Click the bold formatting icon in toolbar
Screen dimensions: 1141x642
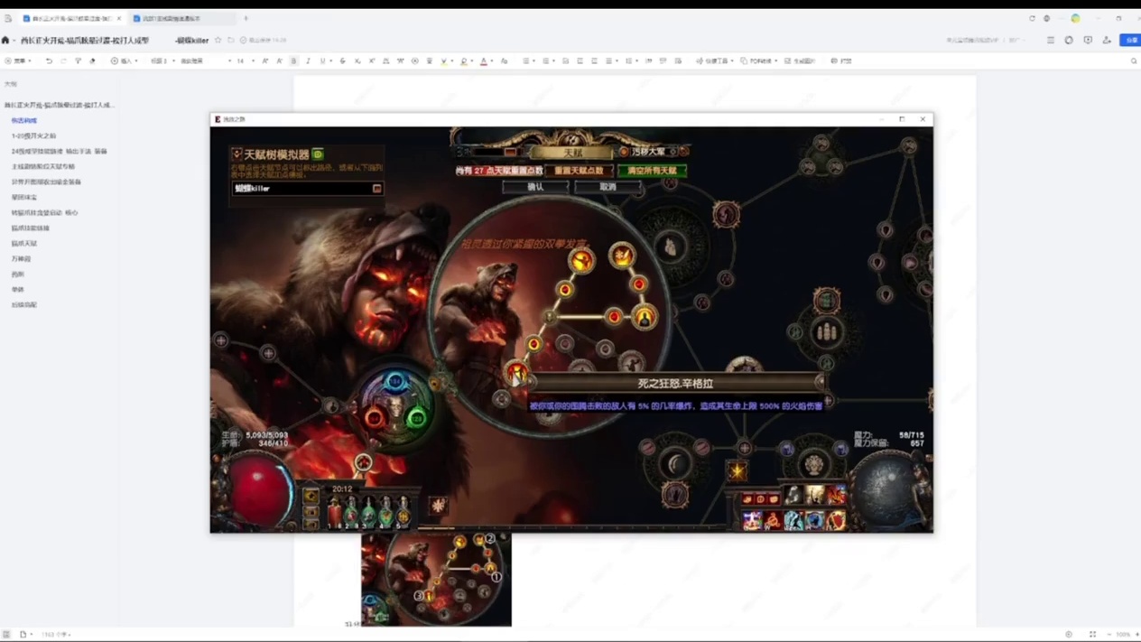[293, 61]
